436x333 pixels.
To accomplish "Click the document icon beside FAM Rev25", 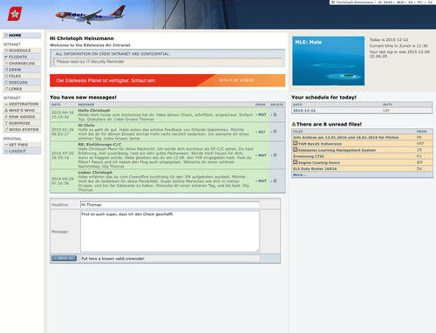I will point(295,143).
